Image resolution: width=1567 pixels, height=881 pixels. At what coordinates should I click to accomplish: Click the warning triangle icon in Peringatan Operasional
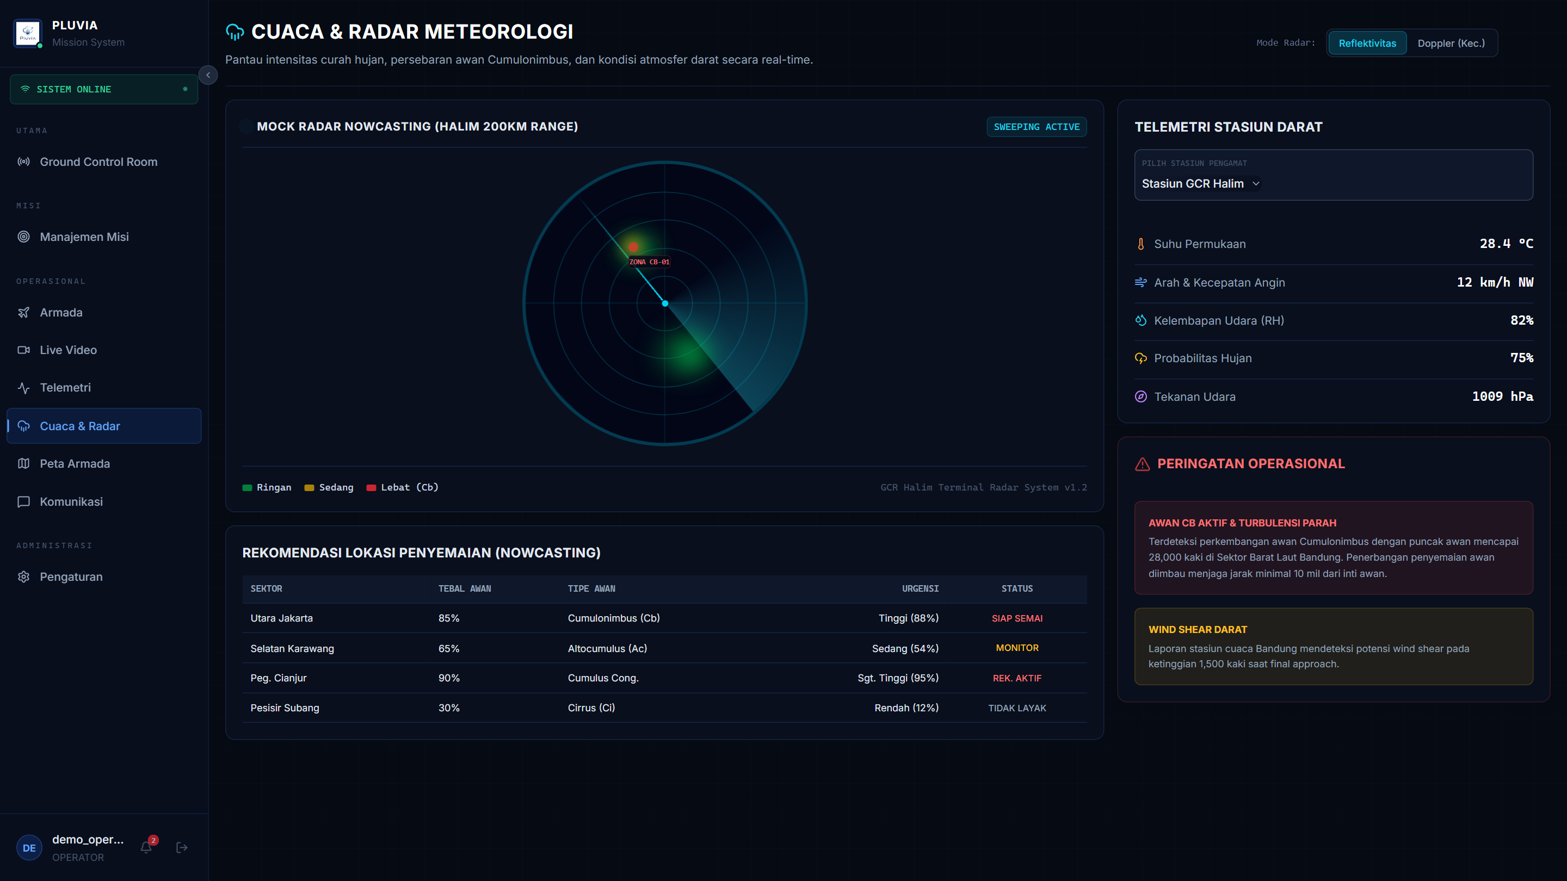(1143, 464)
